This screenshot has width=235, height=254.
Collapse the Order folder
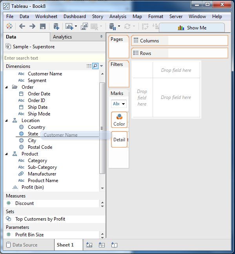point(7,87)
